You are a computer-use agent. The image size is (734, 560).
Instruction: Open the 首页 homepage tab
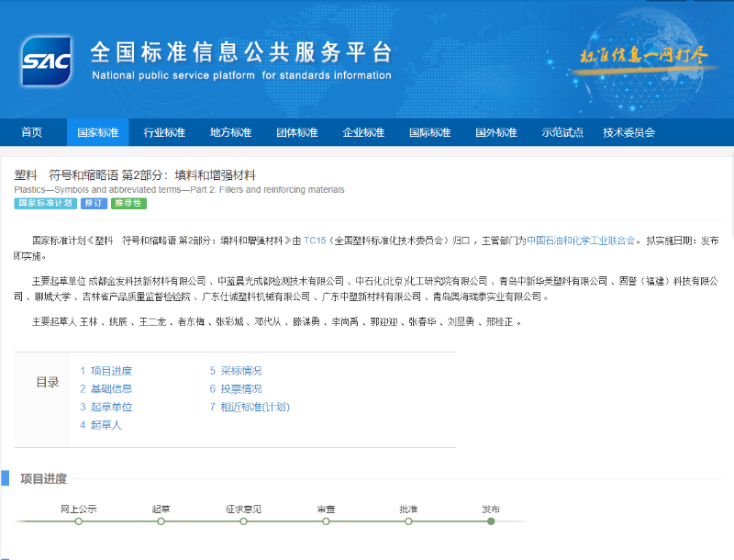[x=31, y=132]
